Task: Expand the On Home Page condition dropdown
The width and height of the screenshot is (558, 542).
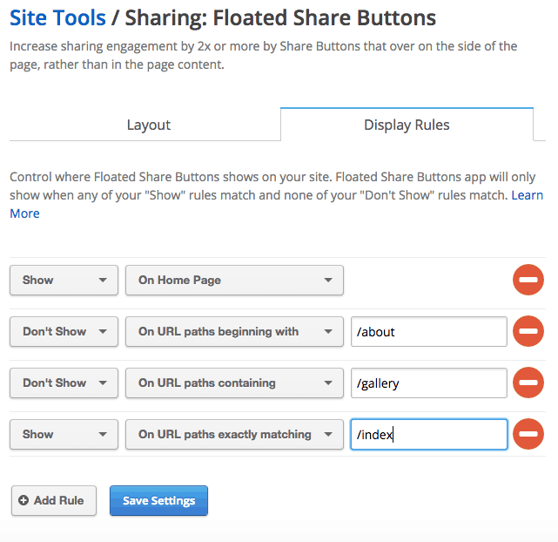Action: 234,280
